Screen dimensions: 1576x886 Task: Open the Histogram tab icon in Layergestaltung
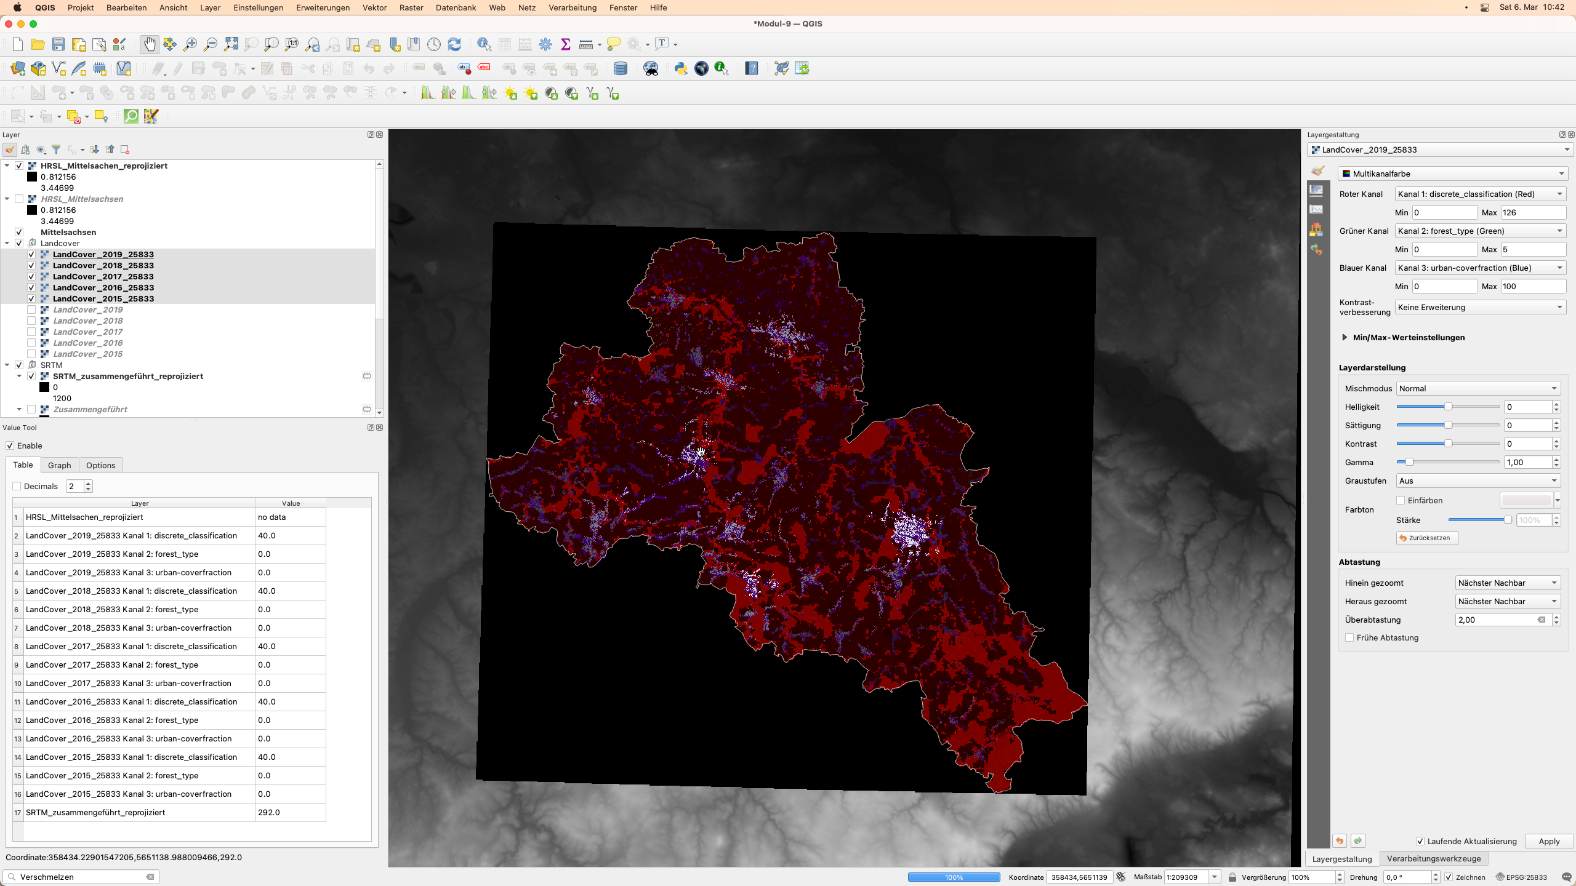(1316, 210)
